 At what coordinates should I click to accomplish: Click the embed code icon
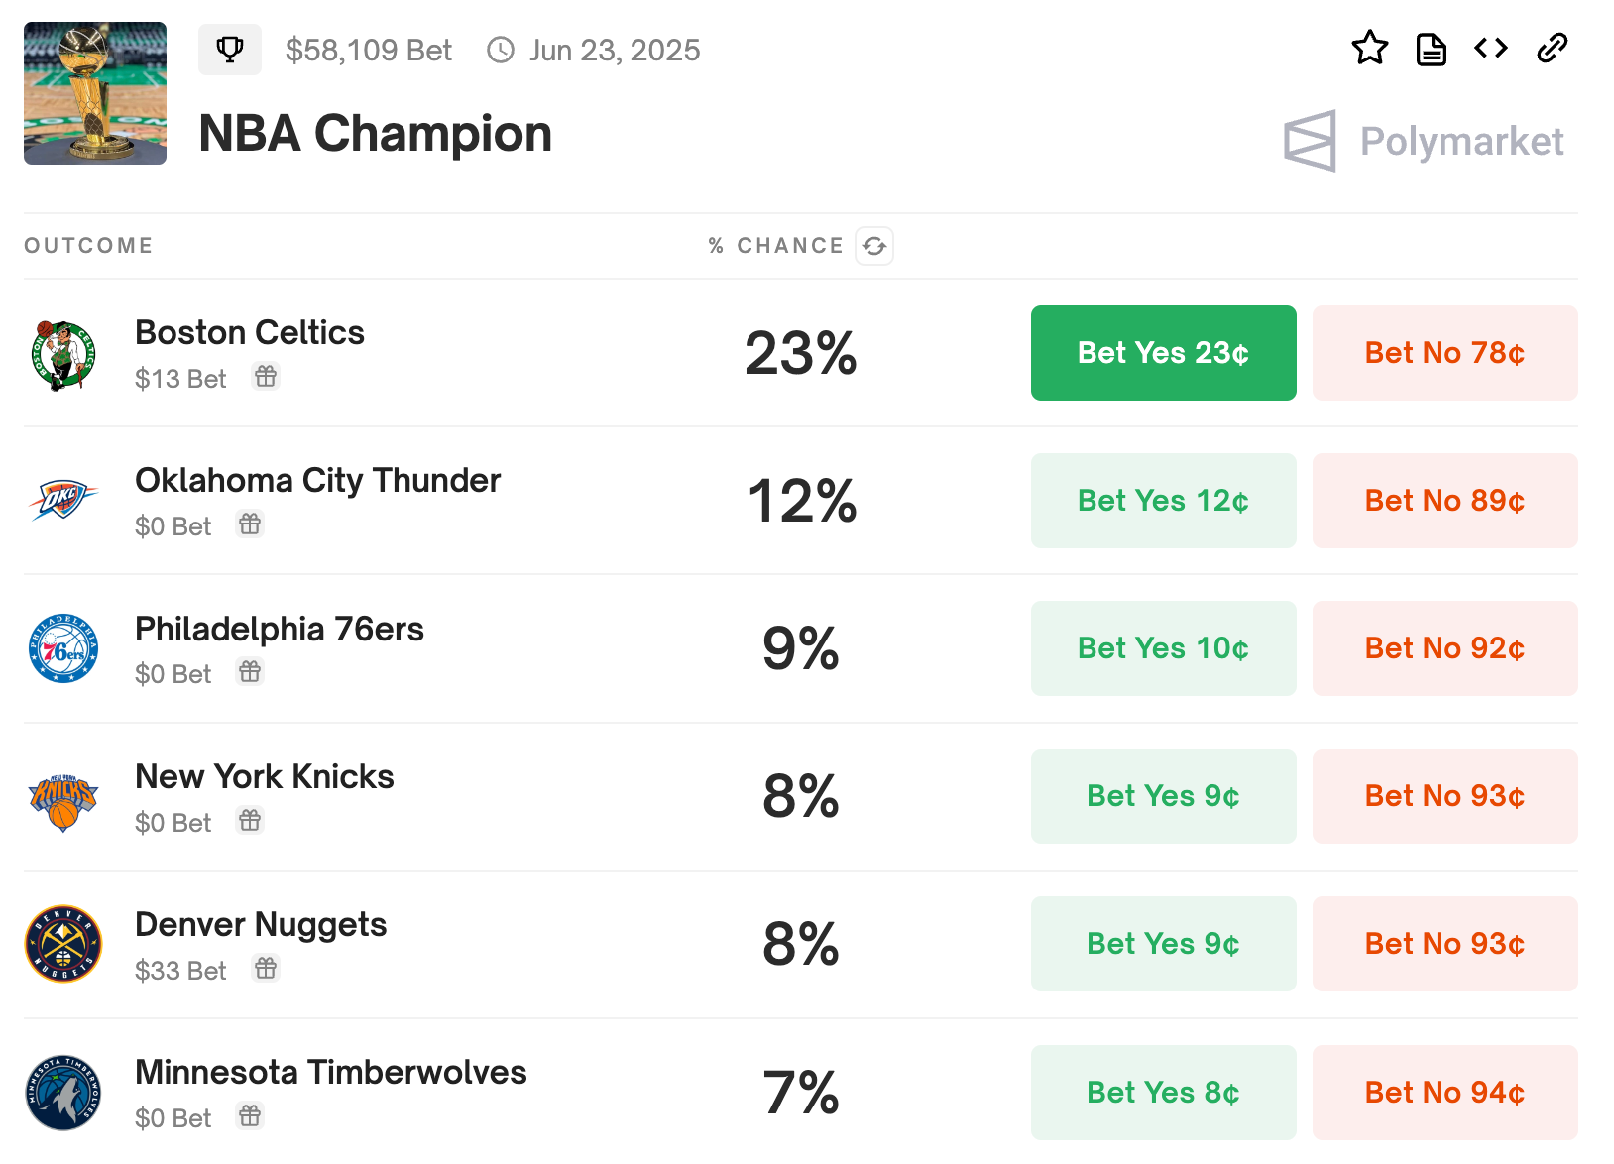(x=1491, y=48)
